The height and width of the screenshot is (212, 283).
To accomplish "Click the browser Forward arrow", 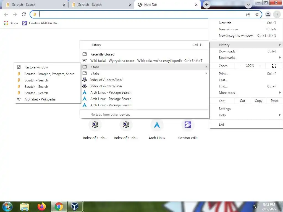I will pyautogui.click(x=15, y=14).
